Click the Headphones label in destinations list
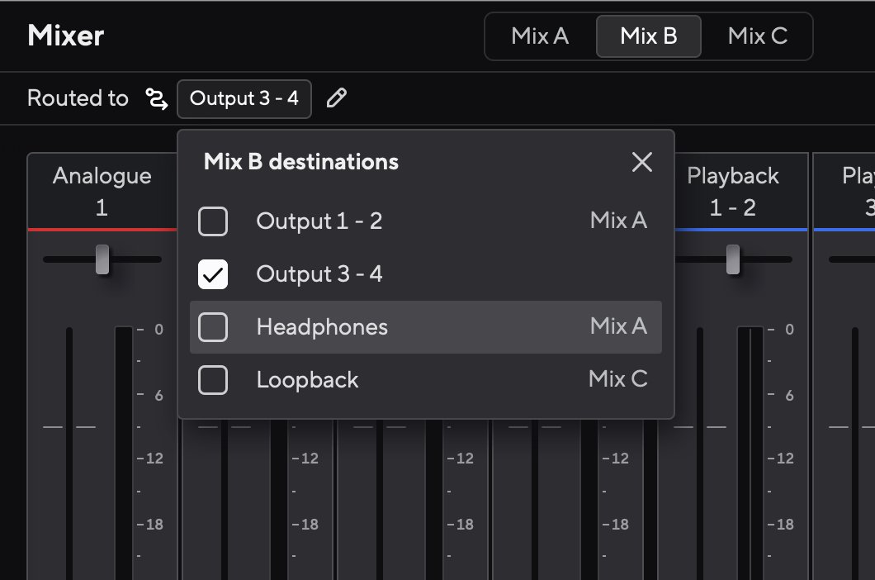The image size is (875, 580). coord(322,327)
